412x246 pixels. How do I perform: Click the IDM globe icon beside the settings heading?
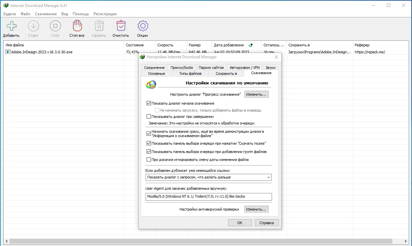[x=151, y=85]
